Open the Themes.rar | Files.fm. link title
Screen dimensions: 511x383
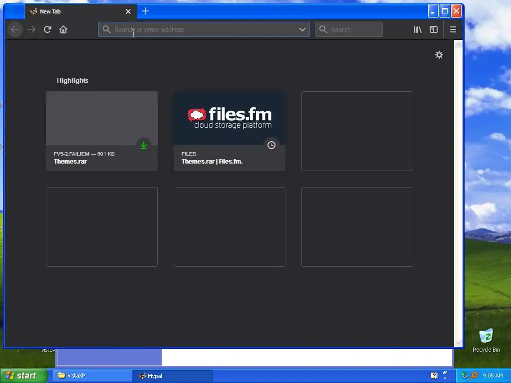[212, 162]
